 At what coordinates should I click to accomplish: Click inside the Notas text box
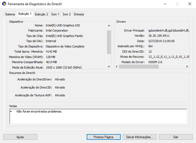(x=98, y=116)
